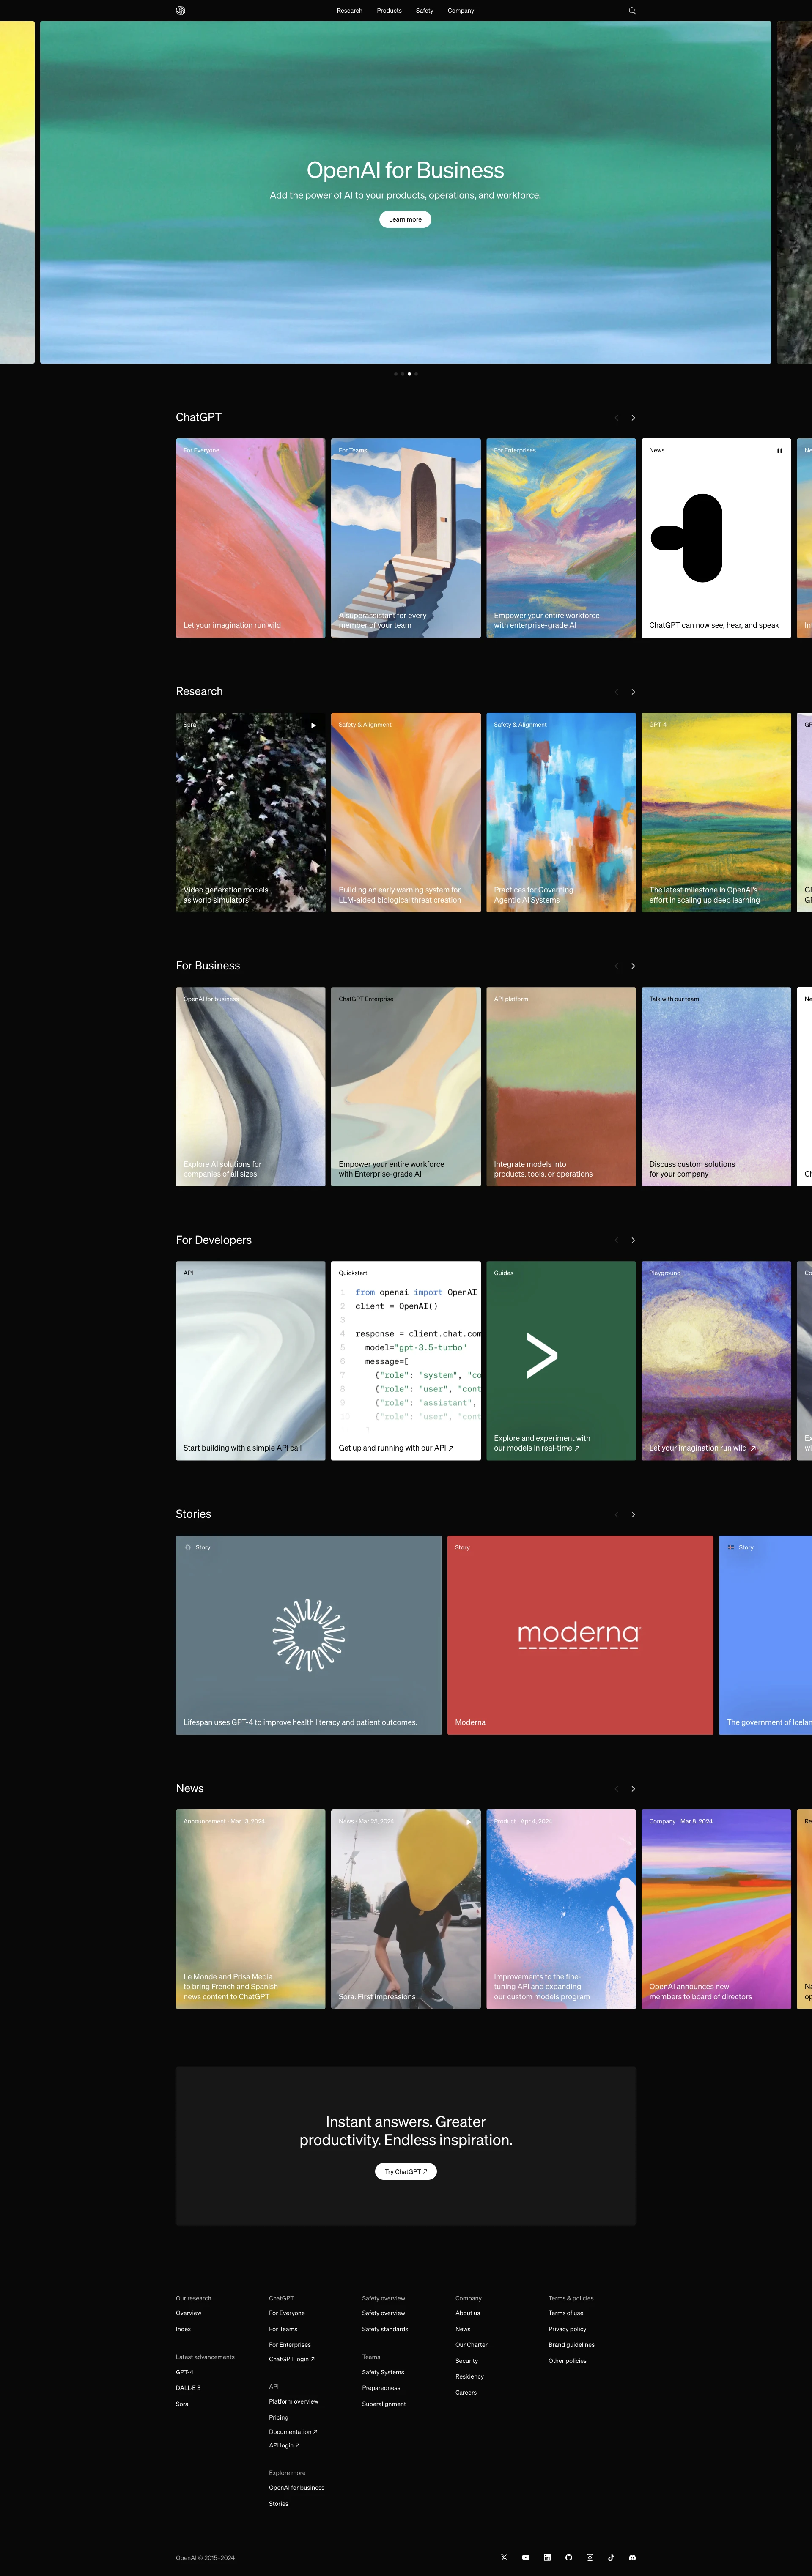
Task: Select the fourth hero carousel dot
Action: [x=416, y=374]
